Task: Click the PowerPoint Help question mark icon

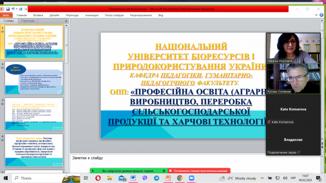Action: [321, 15]
